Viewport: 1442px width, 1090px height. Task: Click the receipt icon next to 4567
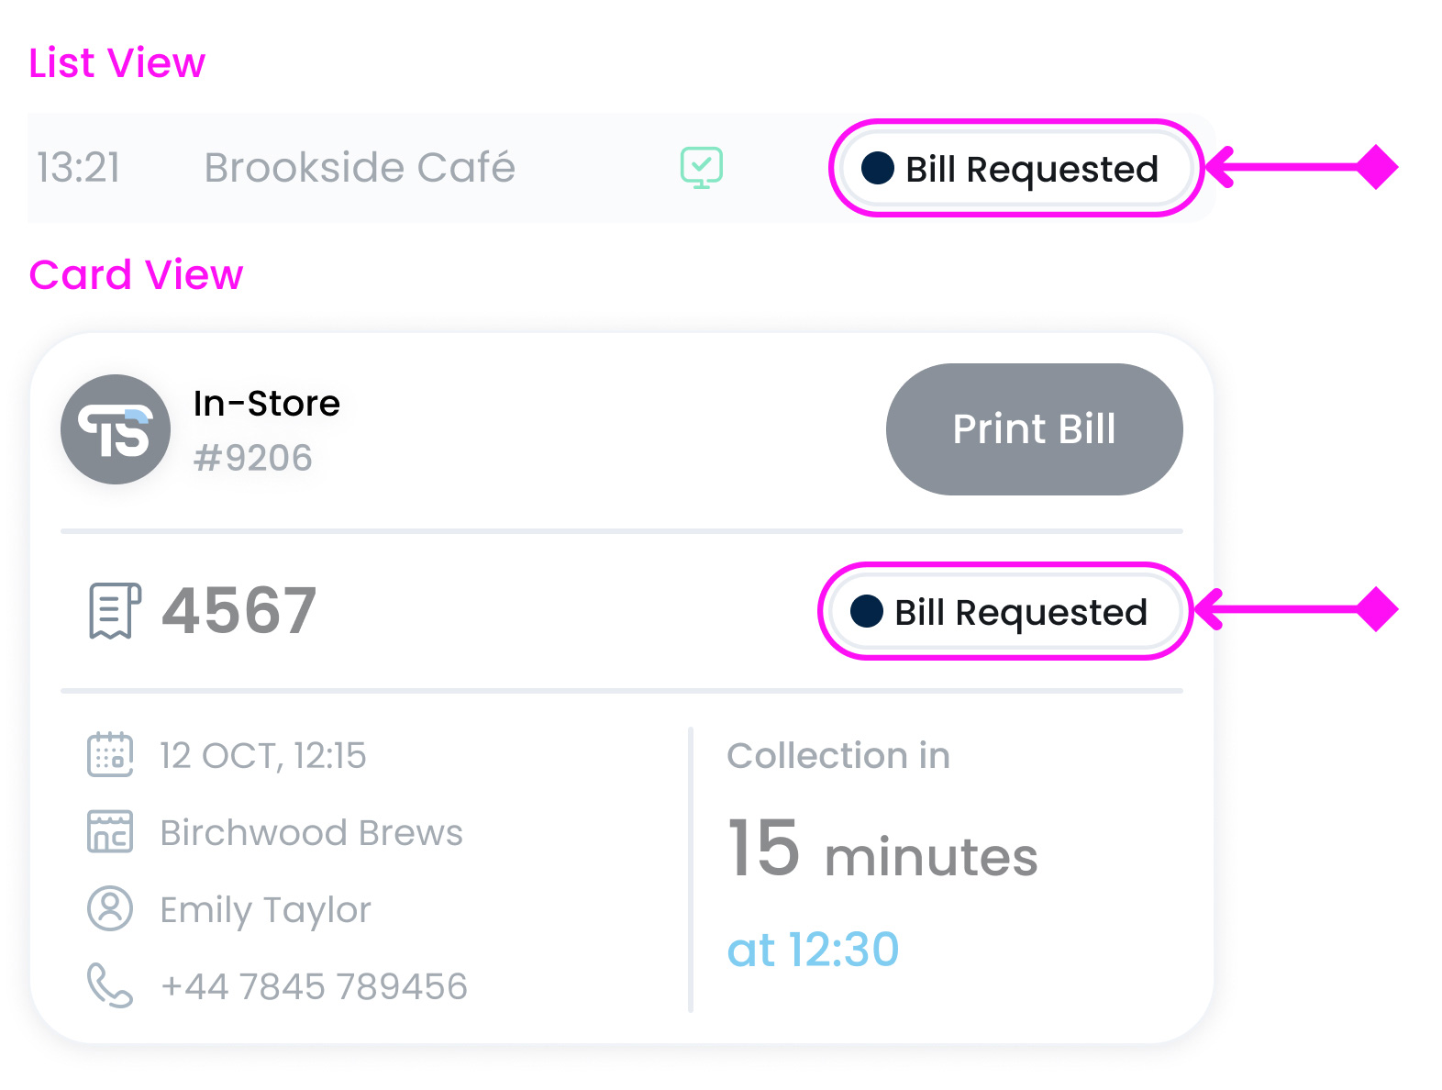pyautogui.click(x=113, y=610)
